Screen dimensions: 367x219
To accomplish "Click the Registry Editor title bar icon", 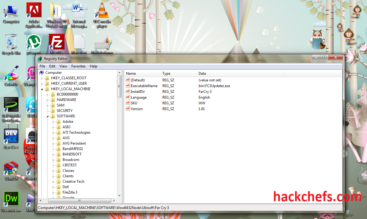I will (x=40, y=58).
